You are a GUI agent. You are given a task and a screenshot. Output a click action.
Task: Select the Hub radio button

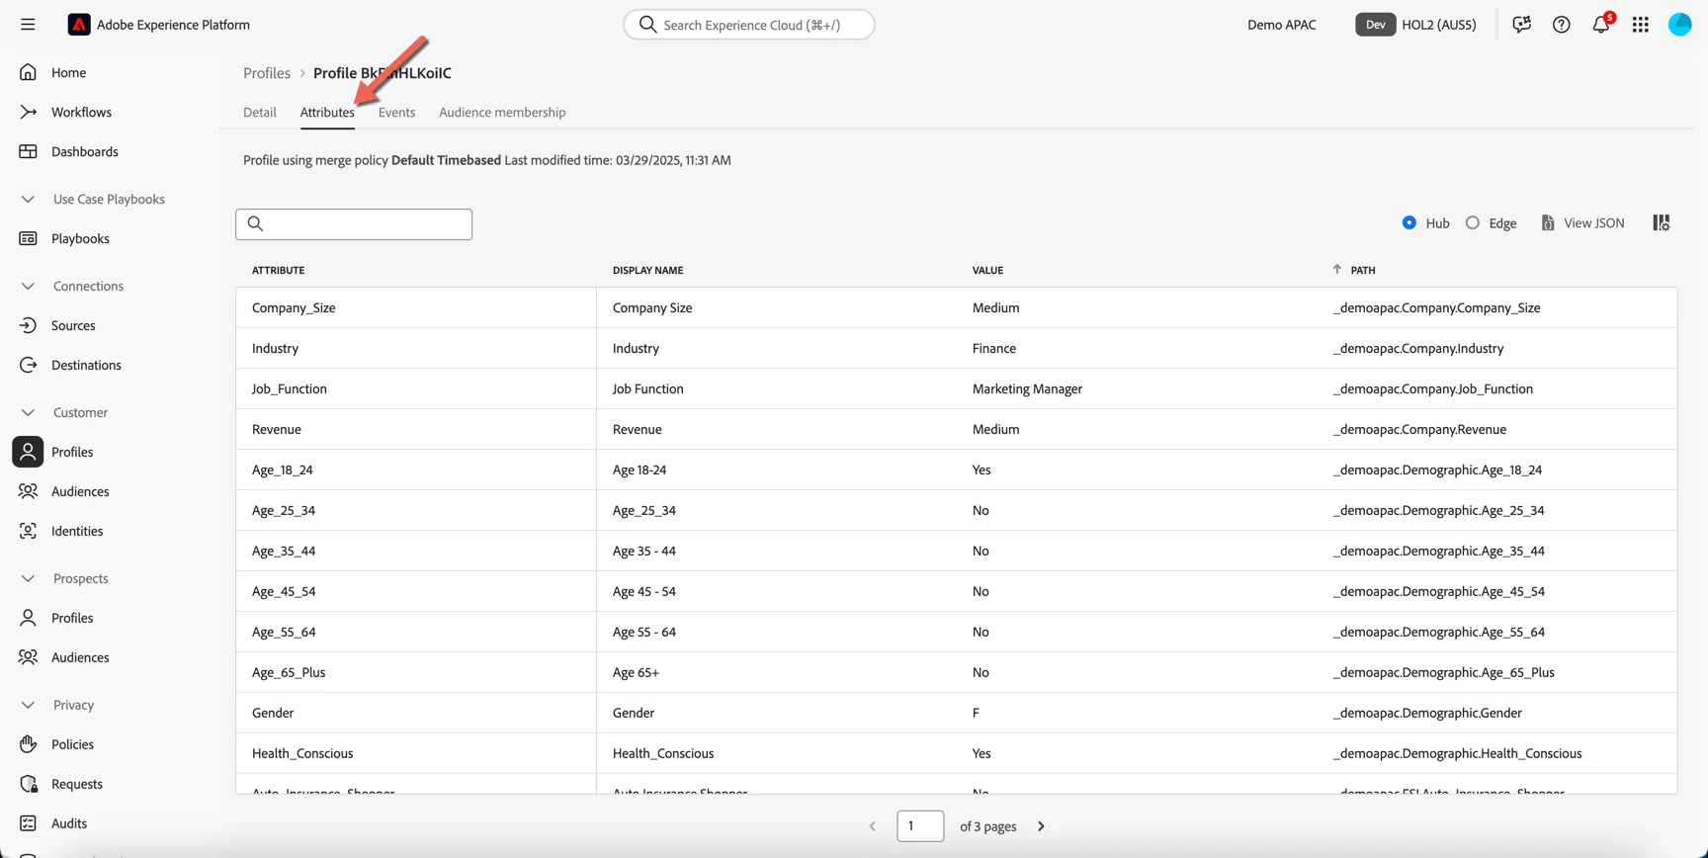tap(1409, 222)
